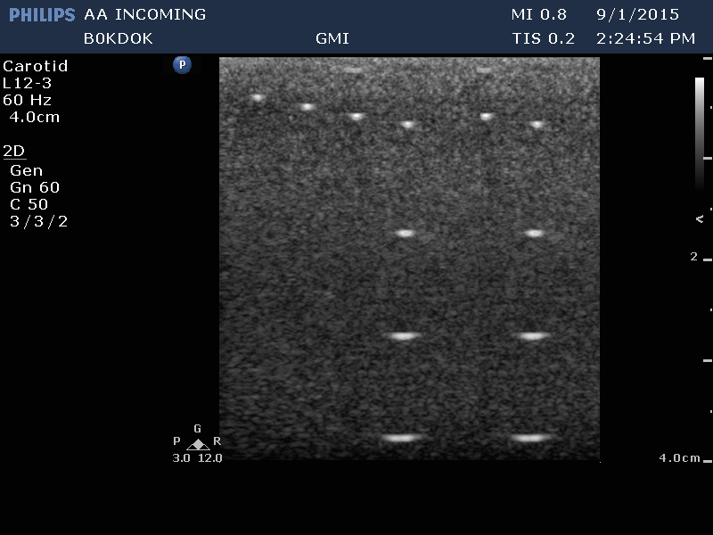Click the 'AA INCOMING' patient name text
The height and width of the screenshot is (535, 713).
pyautogui.click(x=145, y=14)
